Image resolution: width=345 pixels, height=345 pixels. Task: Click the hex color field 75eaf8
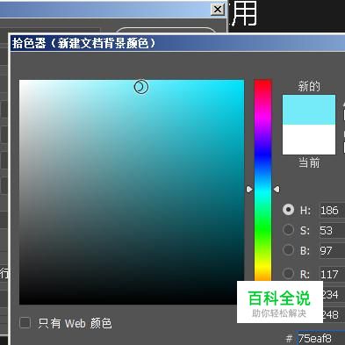click(x=320, y=339)
